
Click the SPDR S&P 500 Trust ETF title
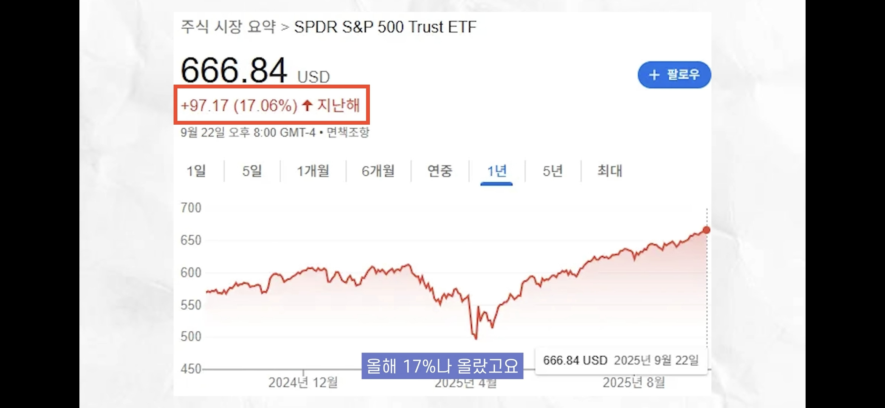point(385,27)
